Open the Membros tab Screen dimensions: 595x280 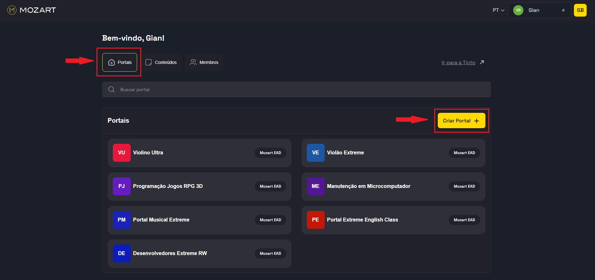point(204,62)
